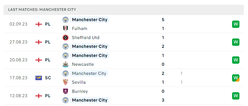Click the Sevilla club crest icon

tap(65, 82)
